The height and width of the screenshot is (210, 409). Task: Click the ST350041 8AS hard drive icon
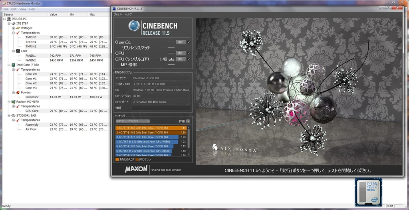pos(13,115)
